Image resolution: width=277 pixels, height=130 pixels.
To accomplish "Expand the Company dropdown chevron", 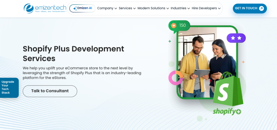I will click(x=116, y=8).
